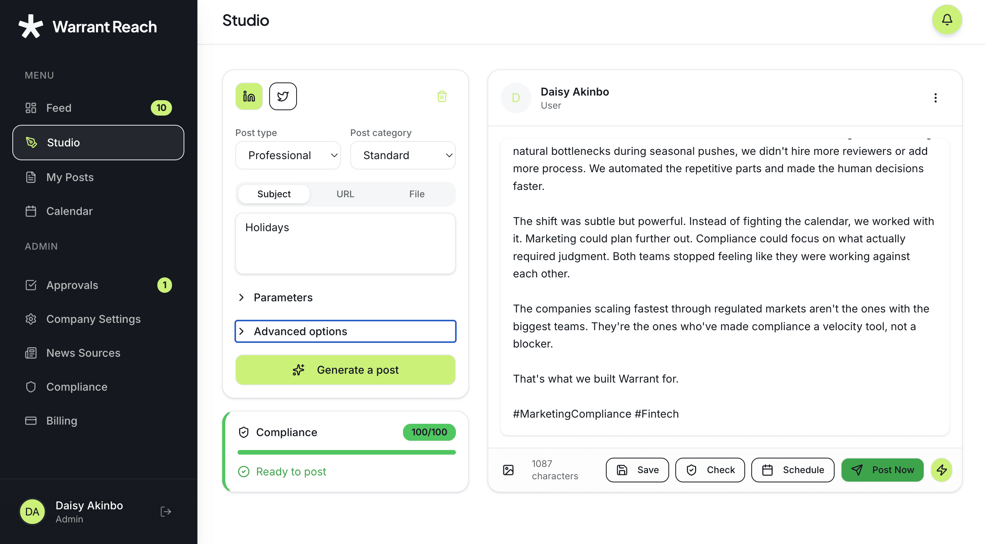Open the Post type Professional dropdown

288,155
